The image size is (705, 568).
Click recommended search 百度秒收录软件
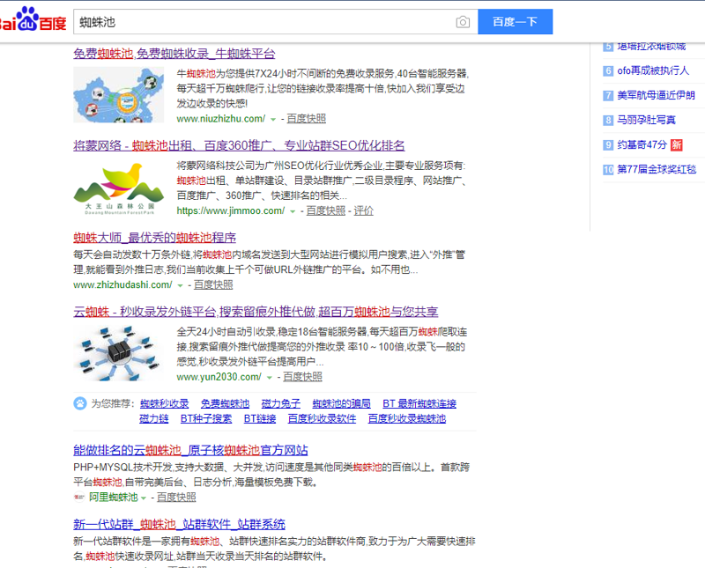coord(322,419)
